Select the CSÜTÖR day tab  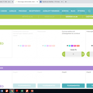pos(89,17)
